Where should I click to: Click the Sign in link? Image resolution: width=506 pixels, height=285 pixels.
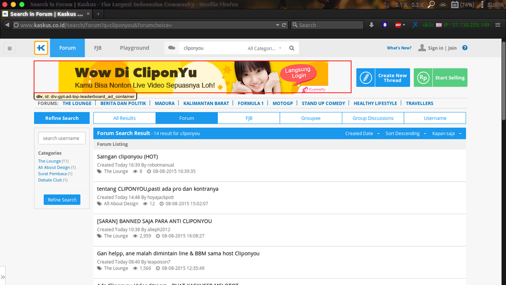click(436, 48)
